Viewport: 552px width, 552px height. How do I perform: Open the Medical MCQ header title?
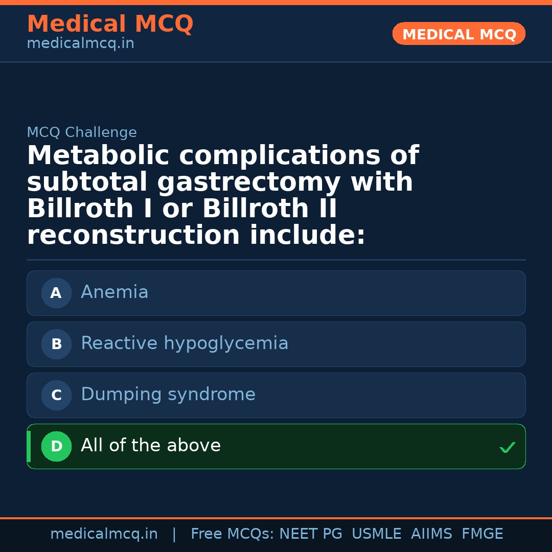tap(110, 24)
